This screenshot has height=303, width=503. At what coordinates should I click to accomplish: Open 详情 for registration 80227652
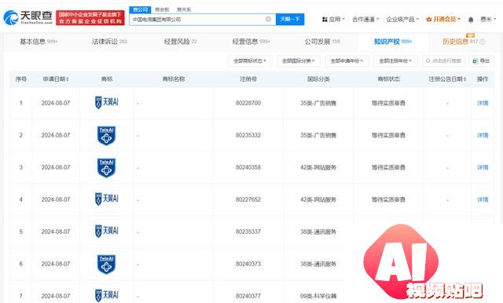(x=483, y=199)
